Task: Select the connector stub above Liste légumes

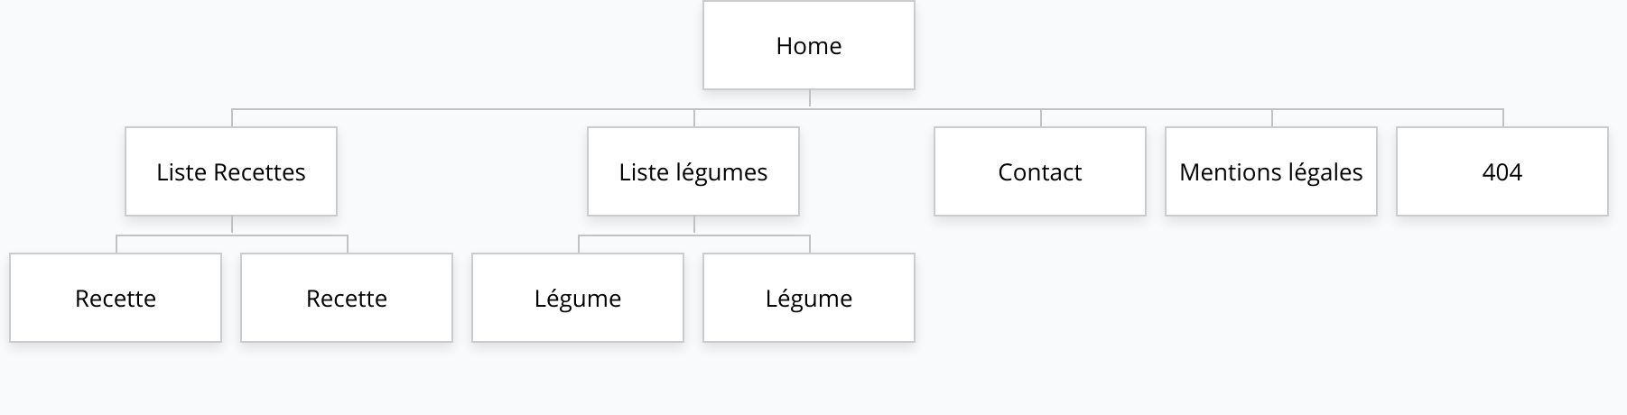Action: (694, 118)
